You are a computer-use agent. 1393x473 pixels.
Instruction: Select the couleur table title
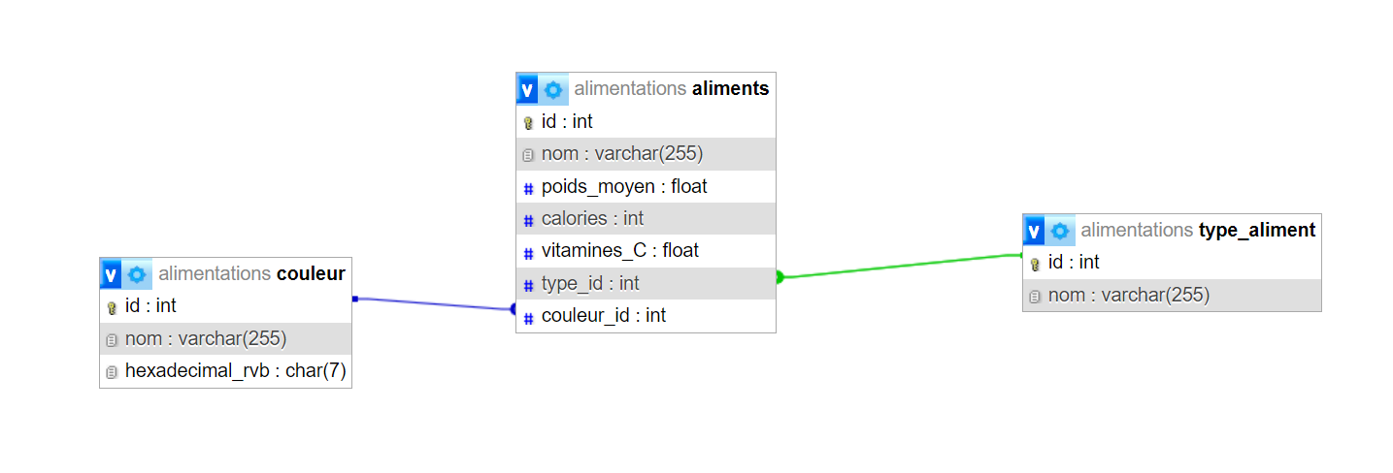tap(311, 274)
